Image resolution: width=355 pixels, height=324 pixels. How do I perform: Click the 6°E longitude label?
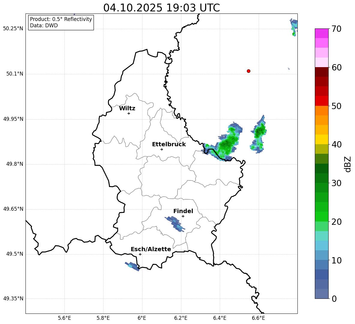coord(142,318)
